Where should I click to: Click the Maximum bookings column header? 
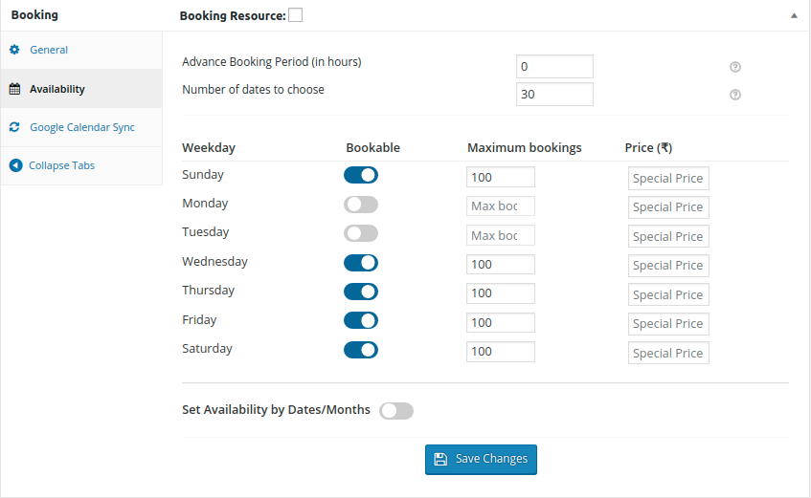pos(525,148)
